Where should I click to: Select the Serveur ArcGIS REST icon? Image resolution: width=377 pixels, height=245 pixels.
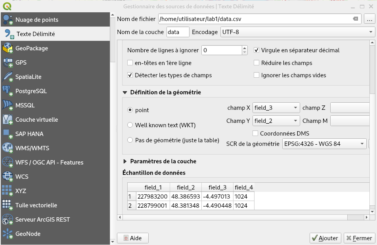tap(8, 220)
